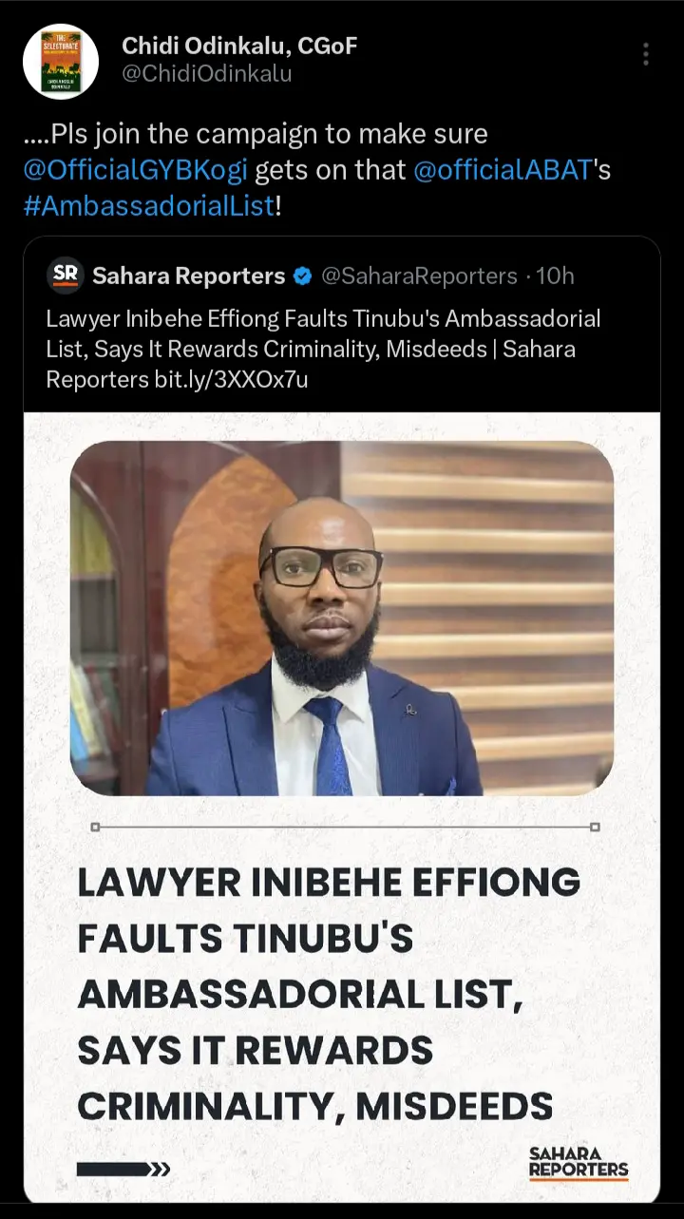This screenshot has height=1219, width=684.
Task: Tap the Sahara Reporters SR avatar icon
Action: pyautogui.click(x=65, y=276)
